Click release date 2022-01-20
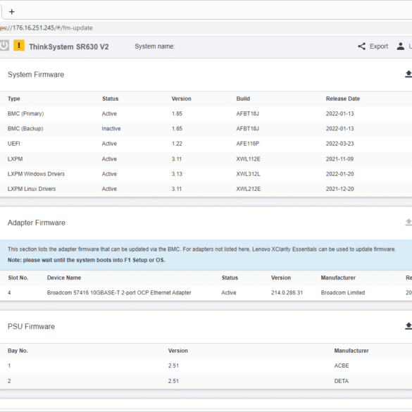 click(339, 174)
